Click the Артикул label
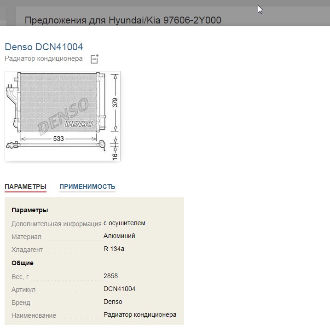This screenshot has height=332, width=330. click(x=23, y=290)
